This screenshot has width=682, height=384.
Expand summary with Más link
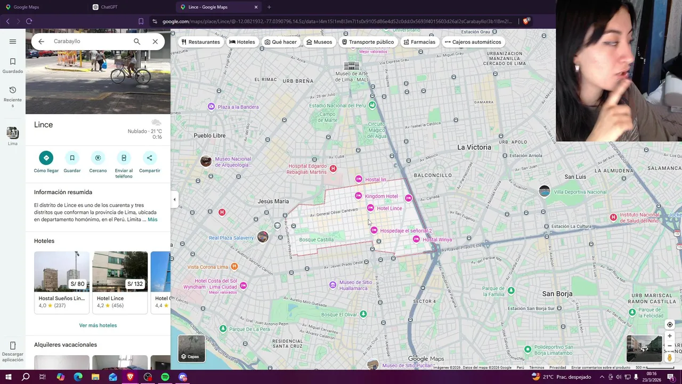coord(152,220)
